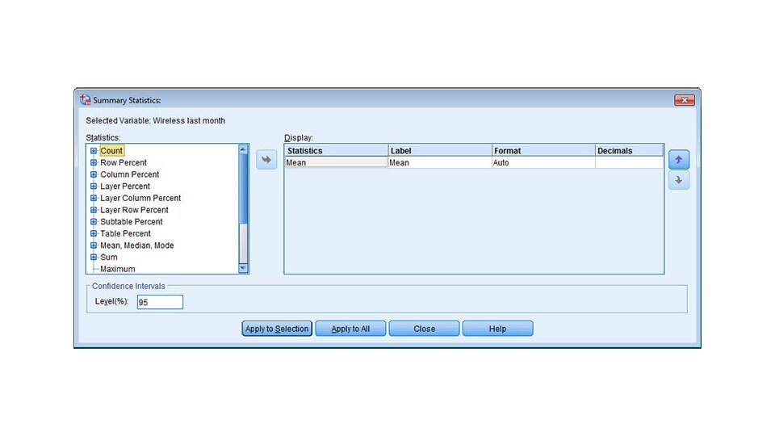Viewport: 775px width, 436px height.
Task: Open Help for Summary Statistics
Action: tap(498, 329)
